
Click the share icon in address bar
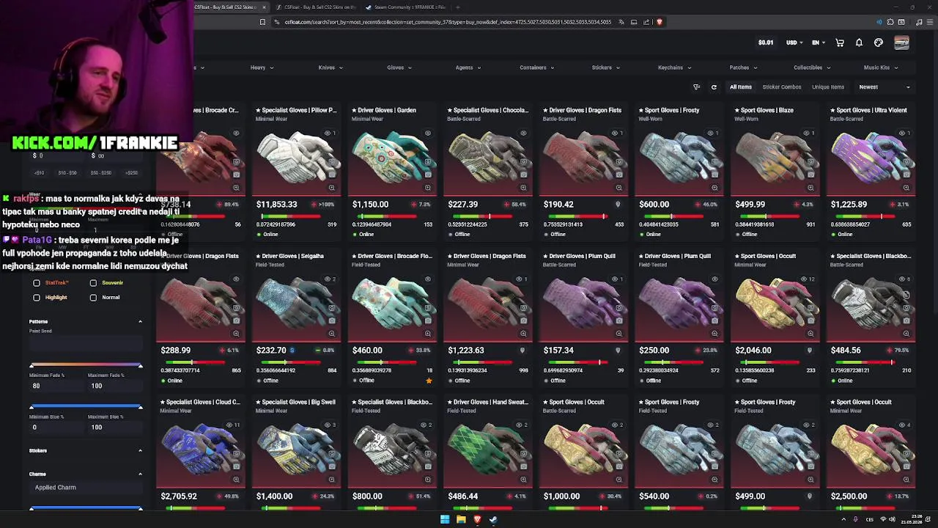647,22
